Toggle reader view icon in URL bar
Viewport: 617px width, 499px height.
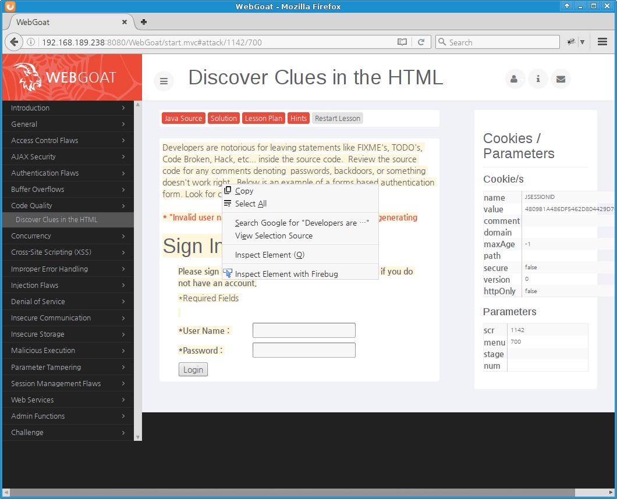click(x=402, y=42)
